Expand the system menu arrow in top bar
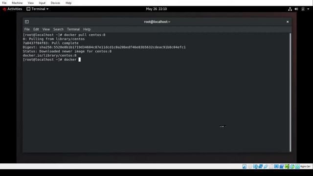 [308, 9]
